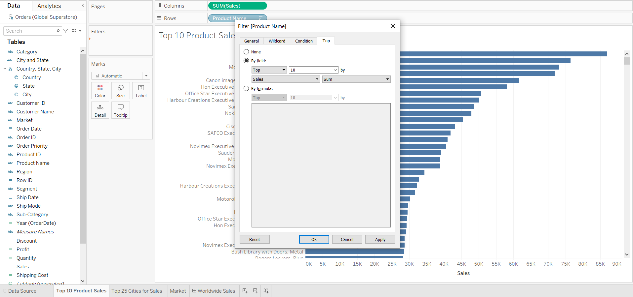This screenshot has height=297, width=633.
Task: Confirm the filter with OK
Action: [x=314, y=239]
